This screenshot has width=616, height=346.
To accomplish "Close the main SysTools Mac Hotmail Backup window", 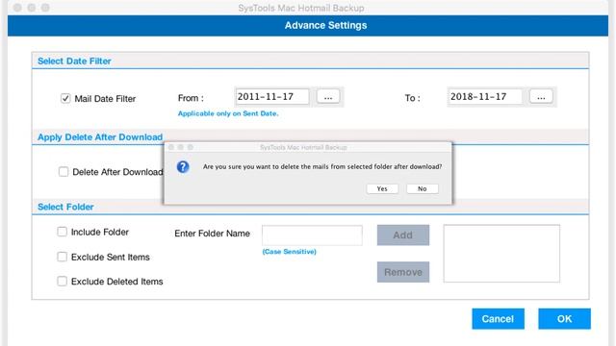I will [17, 8].
